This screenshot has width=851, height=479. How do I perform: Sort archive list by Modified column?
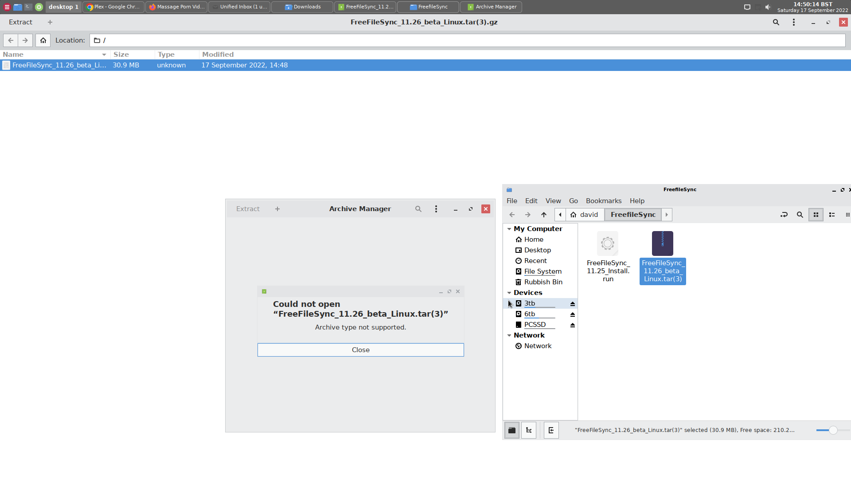(x=525, y=55)
